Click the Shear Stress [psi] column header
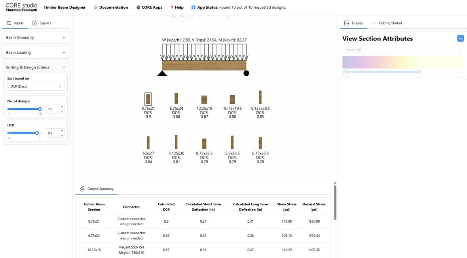 pos(287,207)
